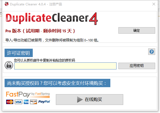
Task: Click the 许可证密钥 blue header label
Action: pyautogui.click(x=19, y=53)
